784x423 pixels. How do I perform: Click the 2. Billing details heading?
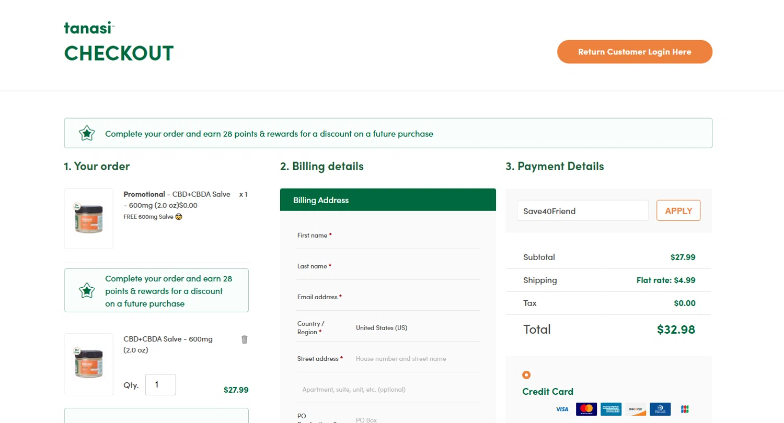321,167
